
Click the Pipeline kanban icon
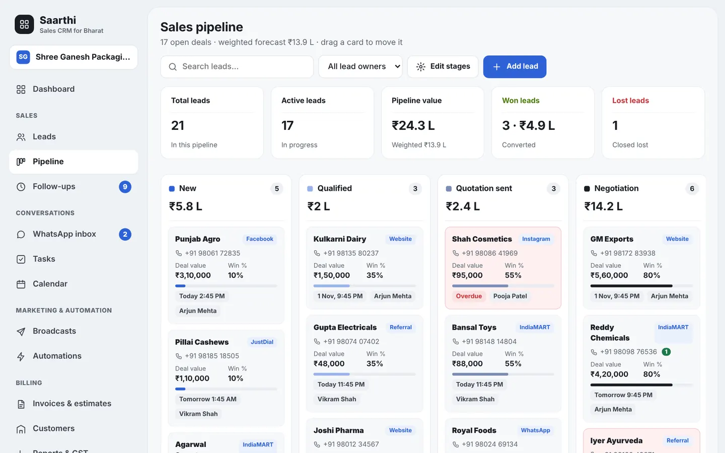[x=21, y=162]
